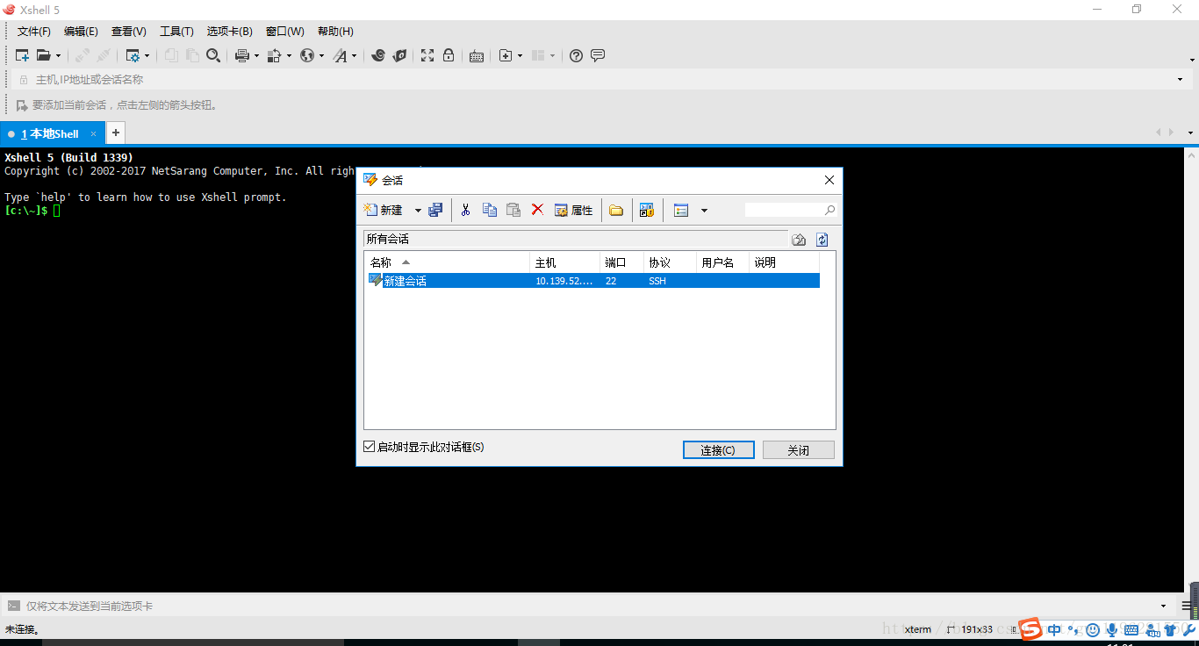The image size is (1199, 646).
Task: Click the keyboard key-mapping icon
Action: point(477,55)
